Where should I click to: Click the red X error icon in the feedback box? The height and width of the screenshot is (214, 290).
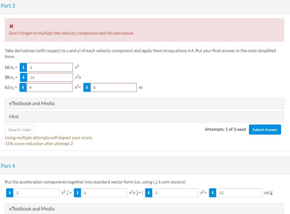click(11, 26)
